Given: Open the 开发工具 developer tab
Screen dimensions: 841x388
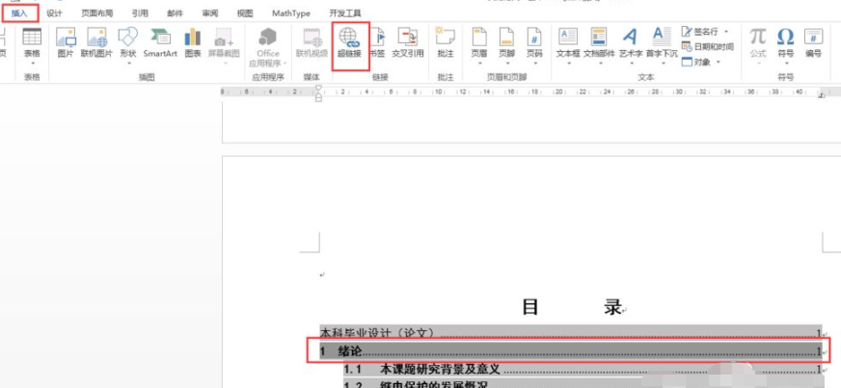Looking at the screenshot, I should [x=345, y=13].
